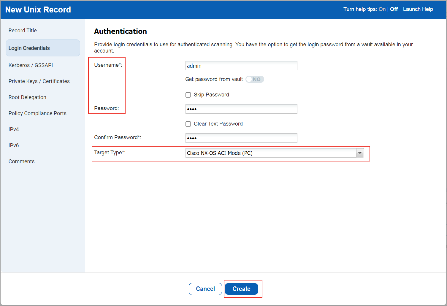This screenshot has width=447, height=306.
Task: Switch to the IPv6 section
Action: click(x=14, y=145)
